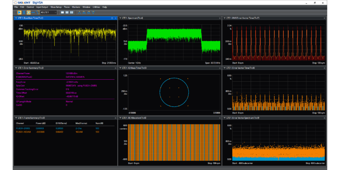Image resolution: width=340 pixels, height=170 pixels.
Task: Pause the measurement with the pause icon
Action: (23, 13)
